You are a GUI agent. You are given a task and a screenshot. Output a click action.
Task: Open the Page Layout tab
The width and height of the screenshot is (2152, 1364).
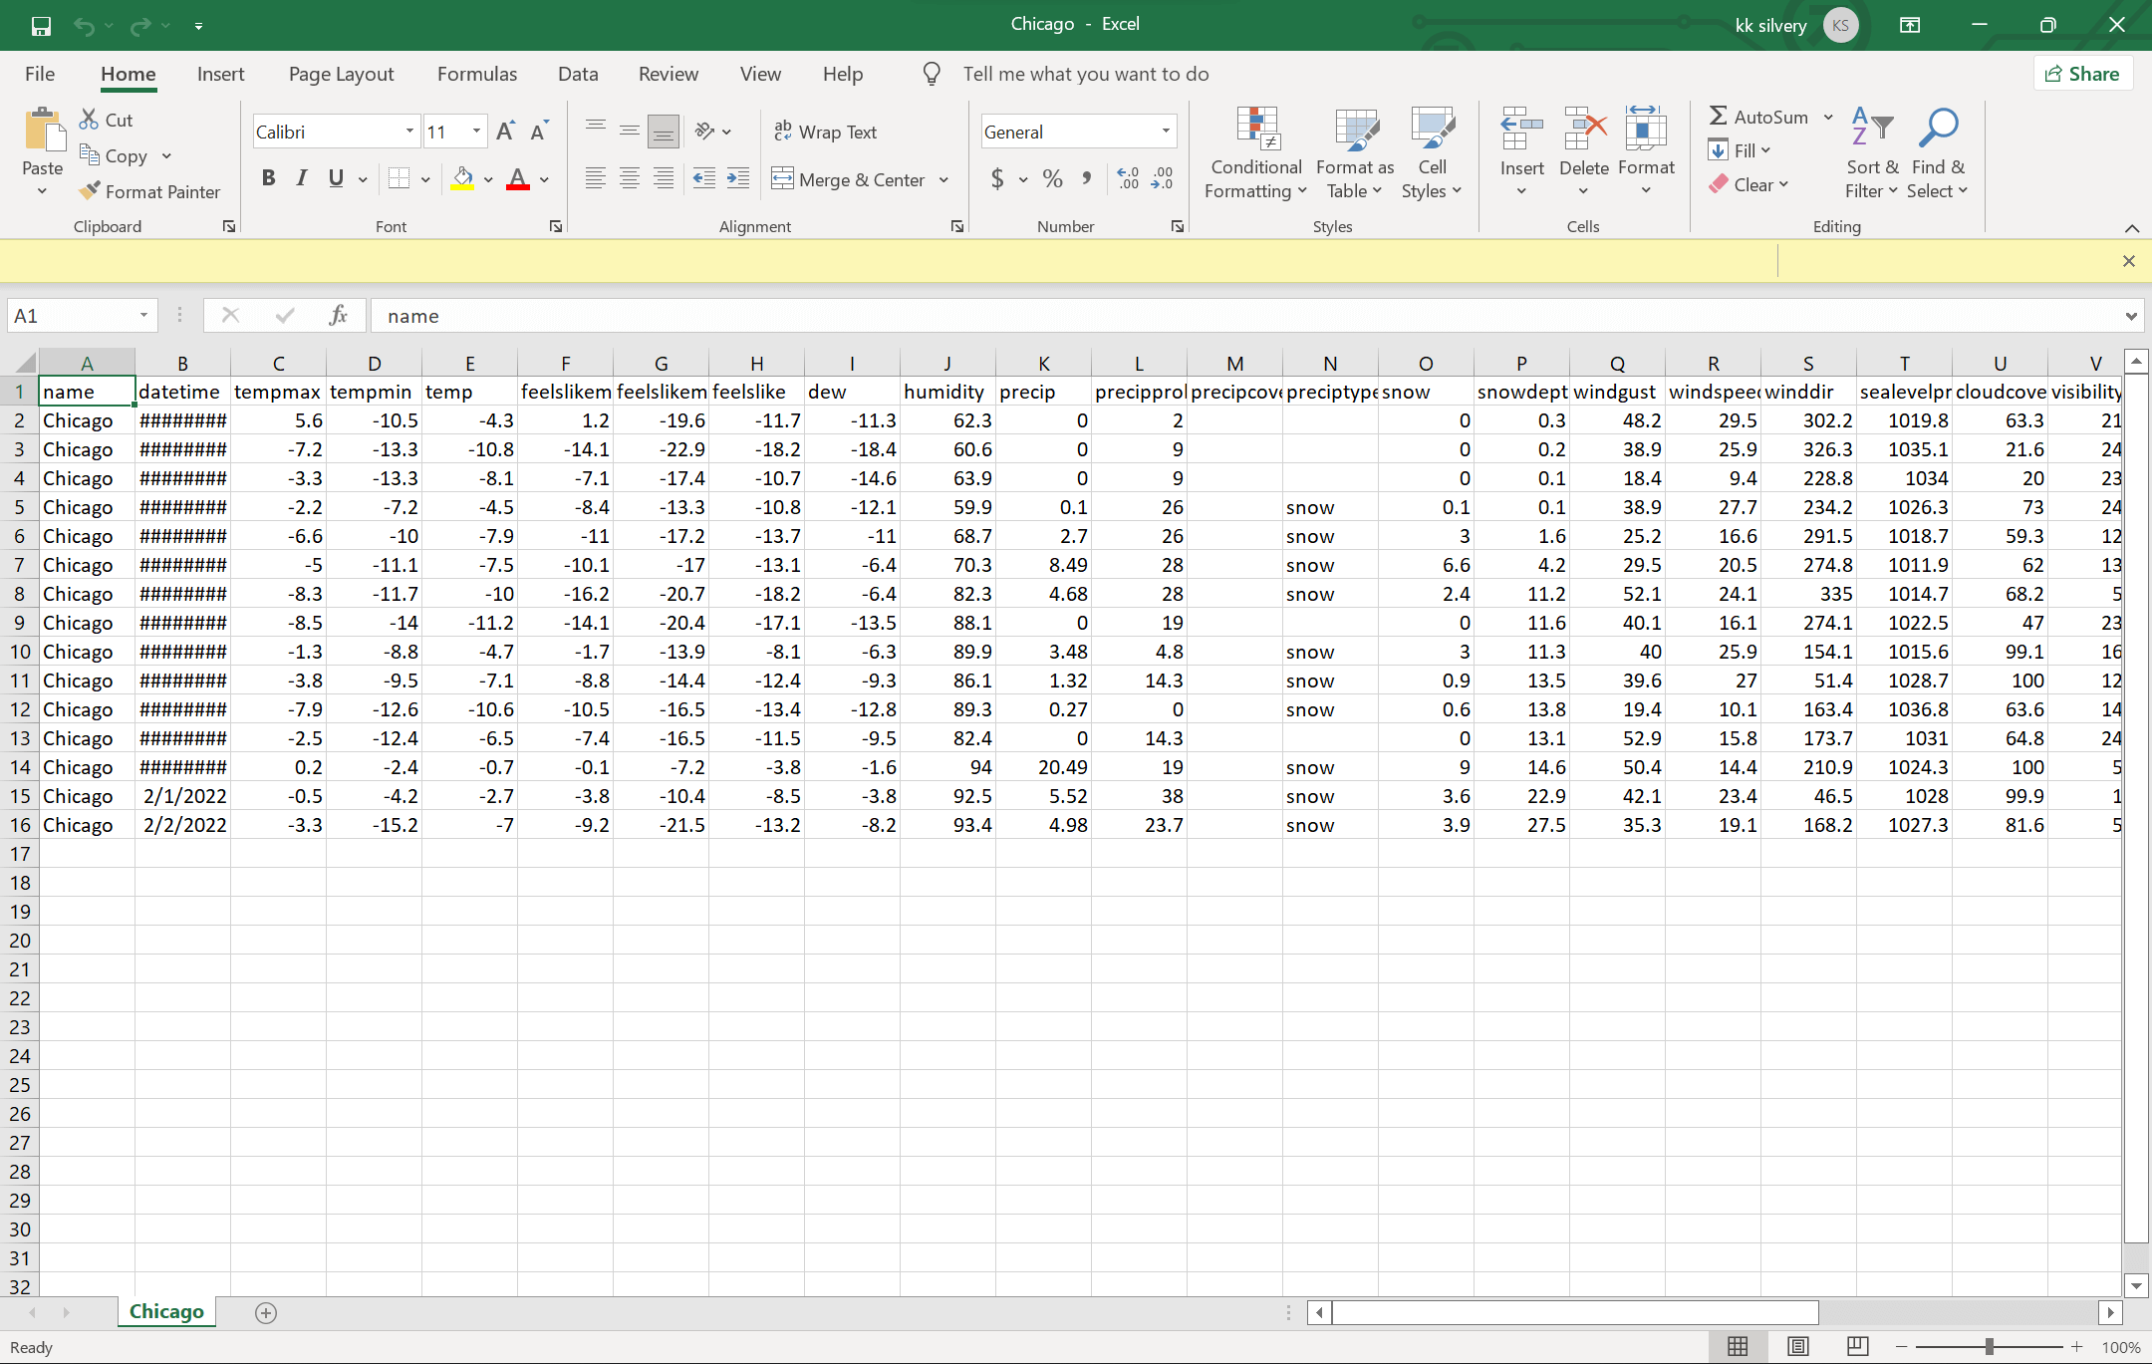[x=341, y=74]
